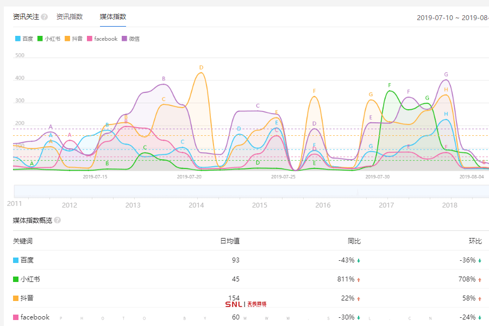Image resolution: width=489 pixels, height=326 pixels.
Task: Toggle the 微信 legend entry
Action: (130, 39)
